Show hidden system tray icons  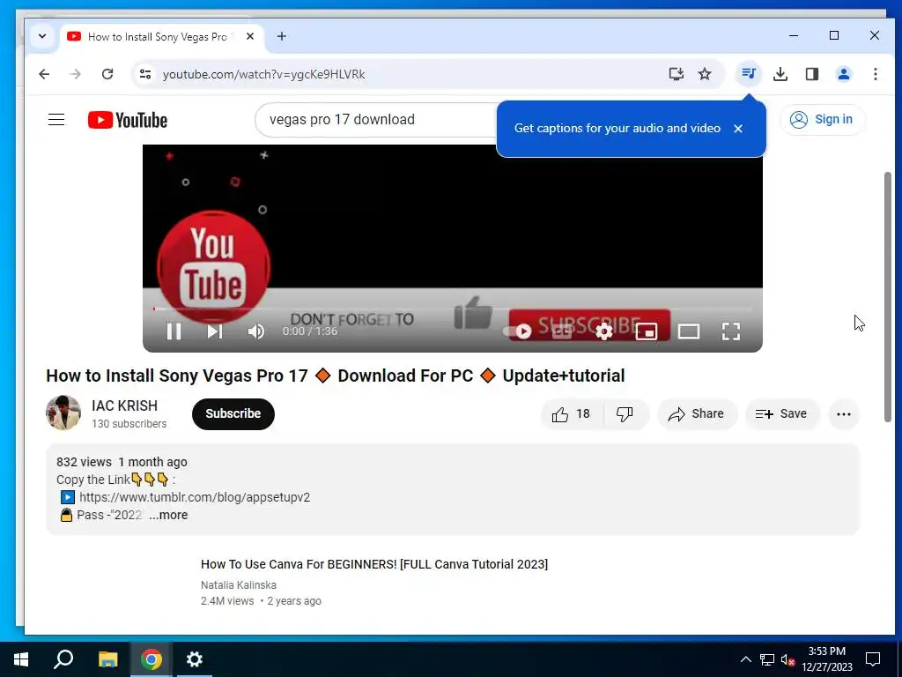pyautogui.click(x=745, y=659)
